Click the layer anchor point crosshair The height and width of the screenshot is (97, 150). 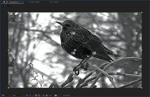coord(75,50)
